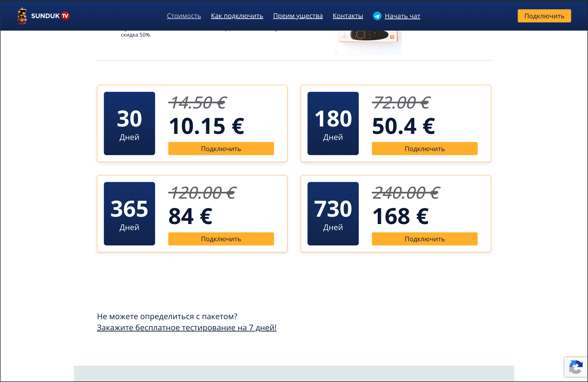The image size is (588, 382).
Task: Subscribe to the 180 days plan
Action: pyautogui.click(x=425, y=149)
